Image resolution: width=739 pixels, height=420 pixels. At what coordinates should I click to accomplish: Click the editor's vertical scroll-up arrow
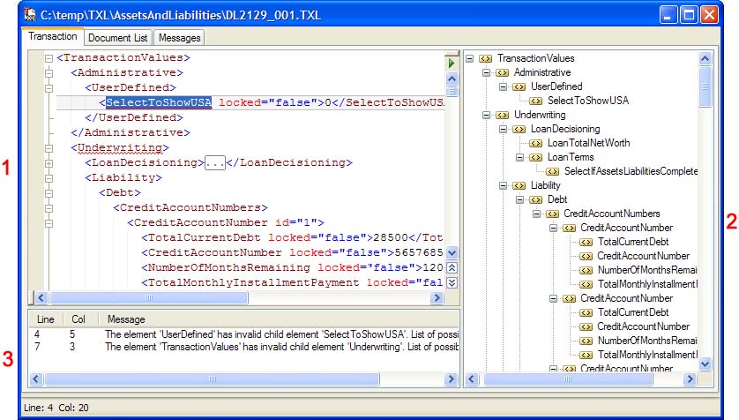452,79
